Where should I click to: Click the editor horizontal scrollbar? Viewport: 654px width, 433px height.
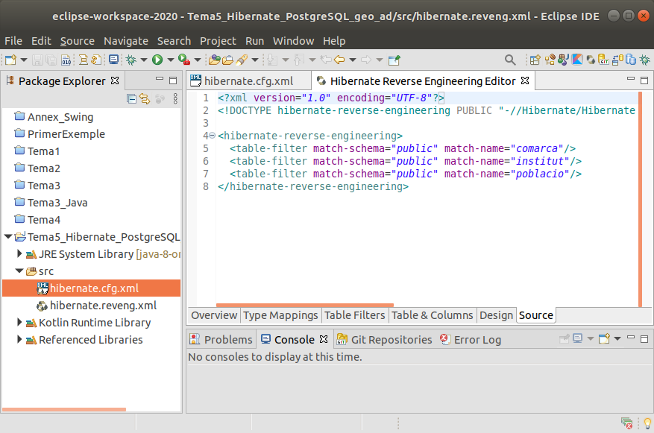tap(305, 306)
